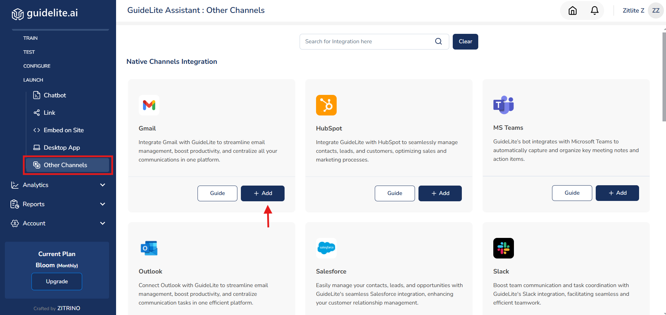The width and height of the screenshot is (666, 315).
Task: Click the Other Channels icon
Action: tap(37, 165)
